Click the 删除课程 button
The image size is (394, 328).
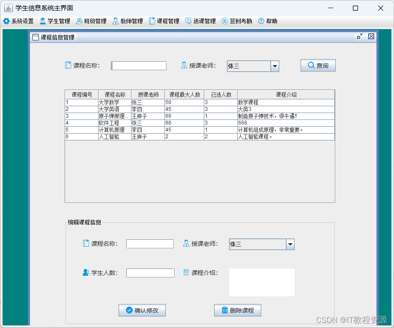point(238,310)
